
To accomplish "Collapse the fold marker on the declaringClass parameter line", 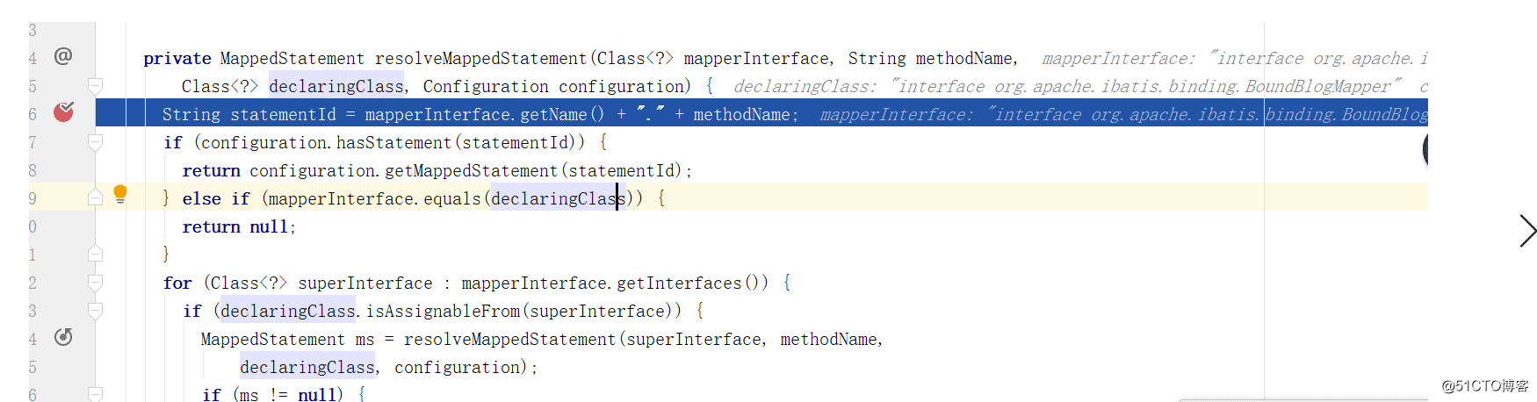I will 96,86.
